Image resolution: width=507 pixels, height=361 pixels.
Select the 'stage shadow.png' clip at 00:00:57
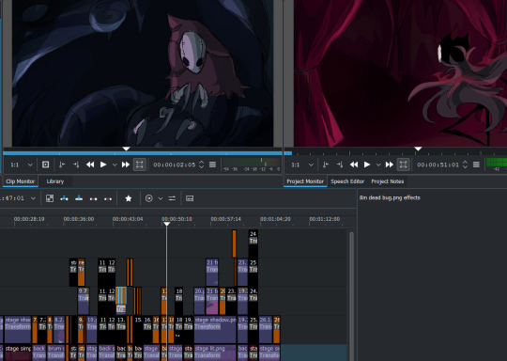coord(215,329)
